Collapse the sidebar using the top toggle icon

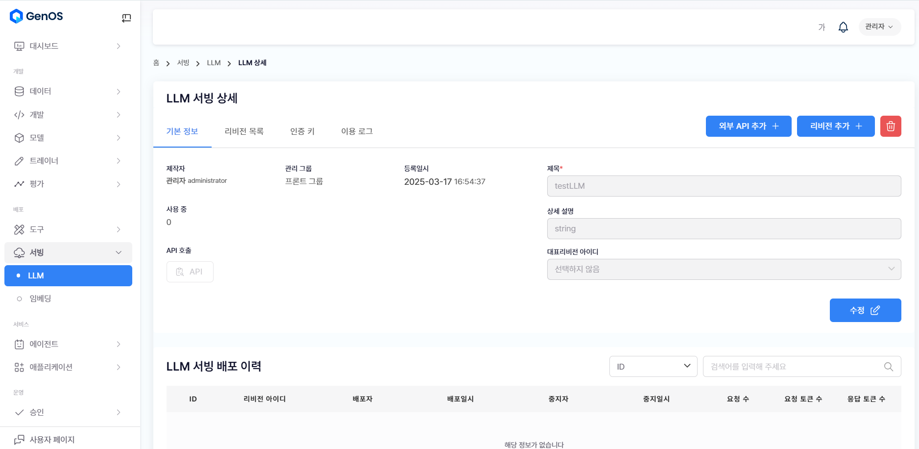[x=126, y=18]
